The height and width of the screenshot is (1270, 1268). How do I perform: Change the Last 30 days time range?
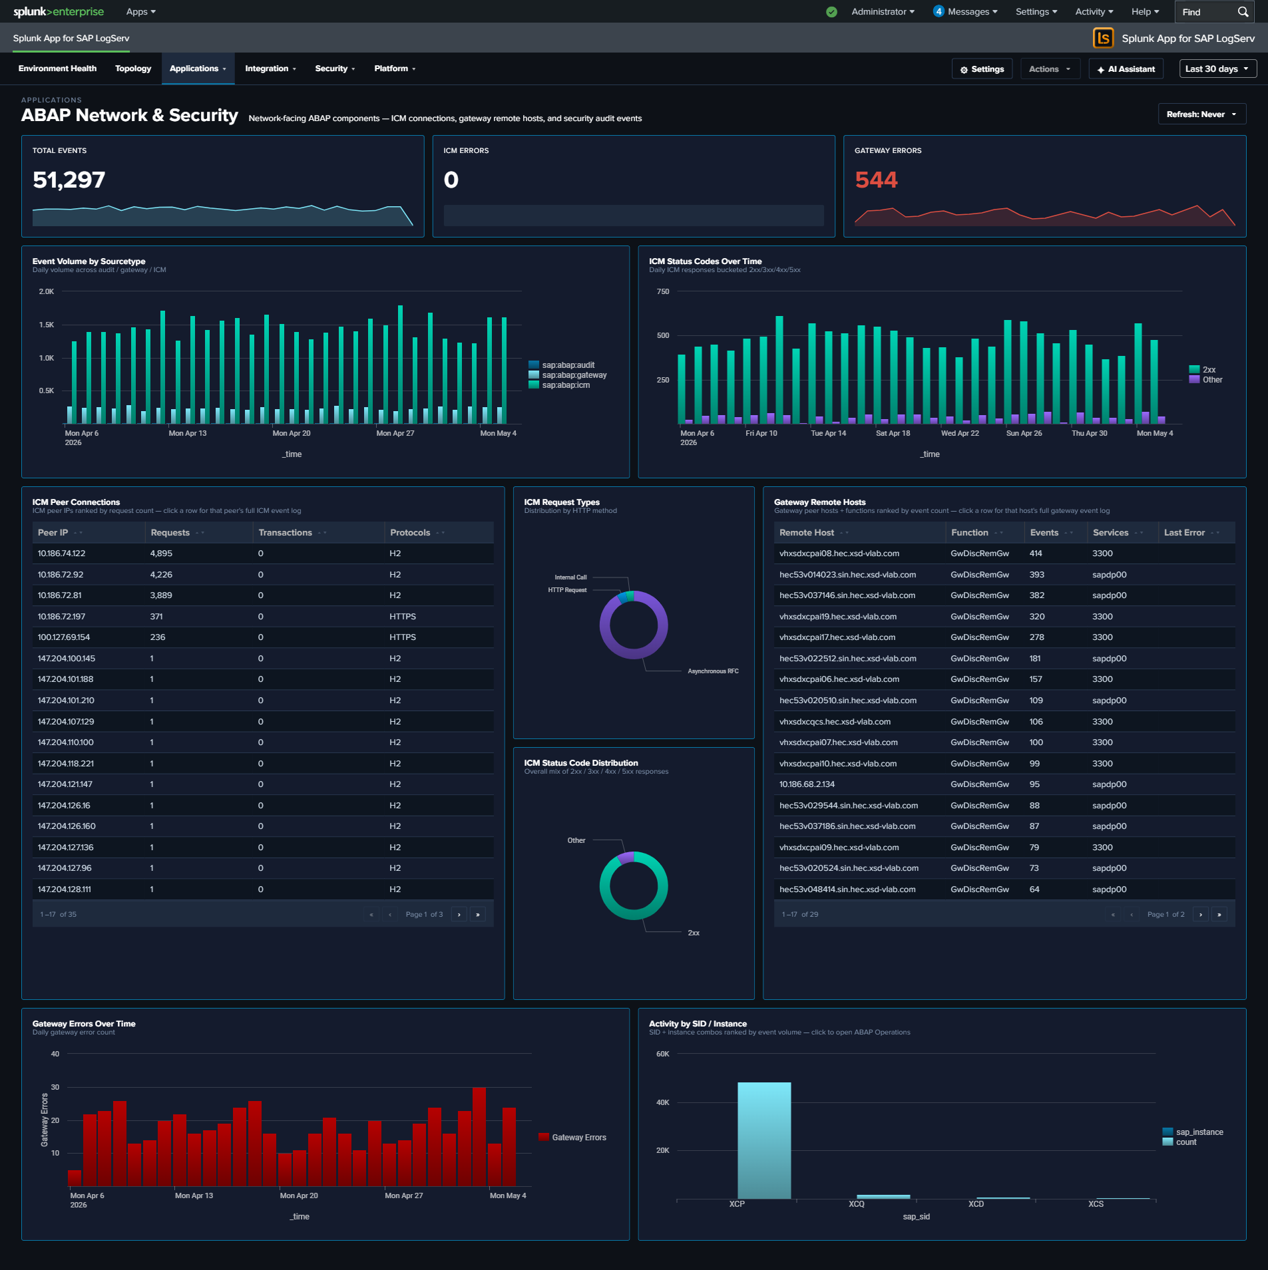tap(1217, 69)
